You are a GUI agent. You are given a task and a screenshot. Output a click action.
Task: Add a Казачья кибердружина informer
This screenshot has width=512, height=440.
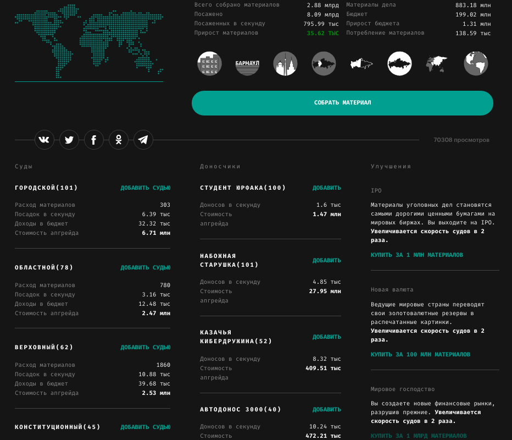click(x=327, y=337)
